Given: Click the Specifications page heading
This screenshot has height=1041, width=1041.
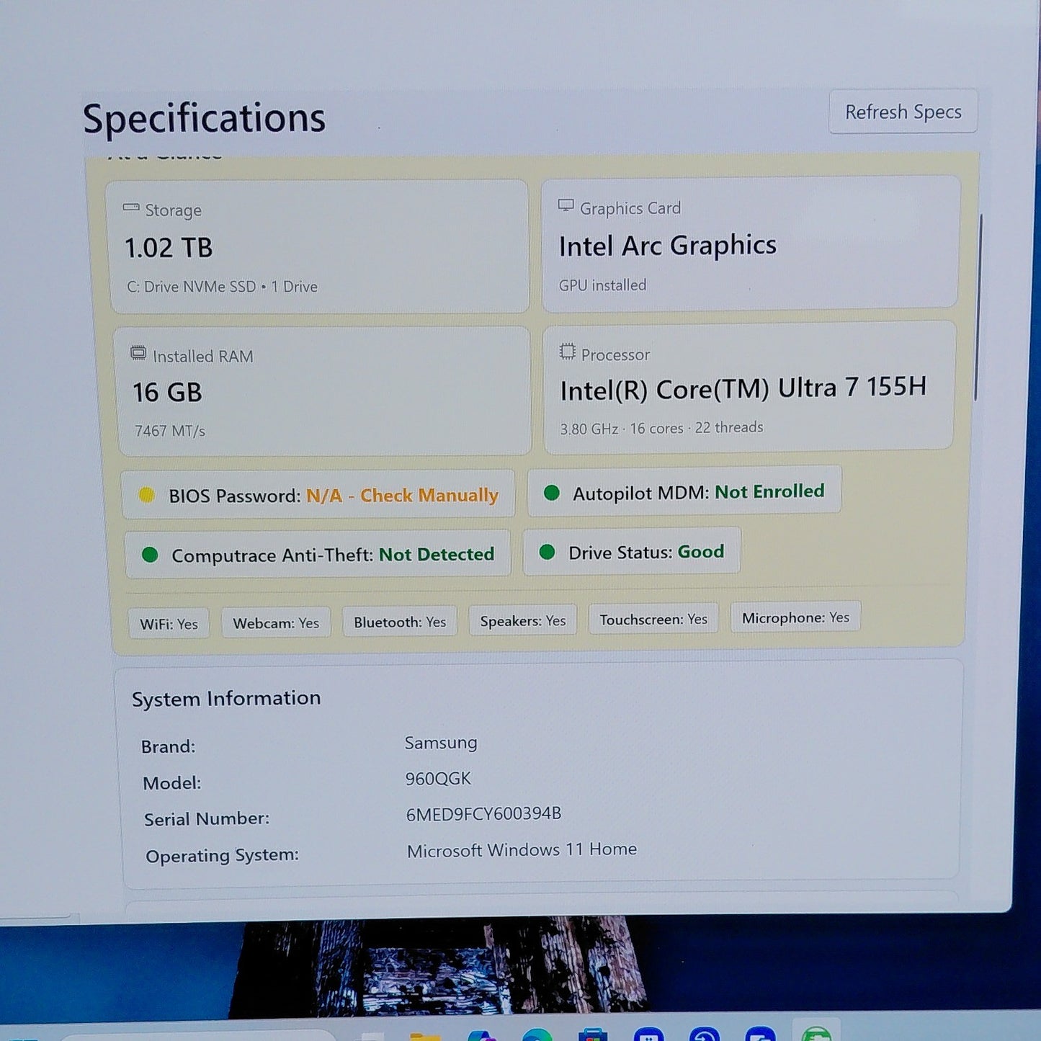Looking at the screenshot, I should pyautogui.click(x=204, y=118).
